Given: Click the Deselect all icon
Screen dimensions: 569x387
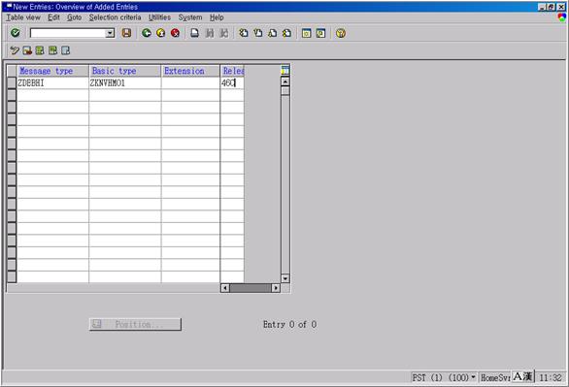Looking at the screenshot, I should click(x=66, y=50).
